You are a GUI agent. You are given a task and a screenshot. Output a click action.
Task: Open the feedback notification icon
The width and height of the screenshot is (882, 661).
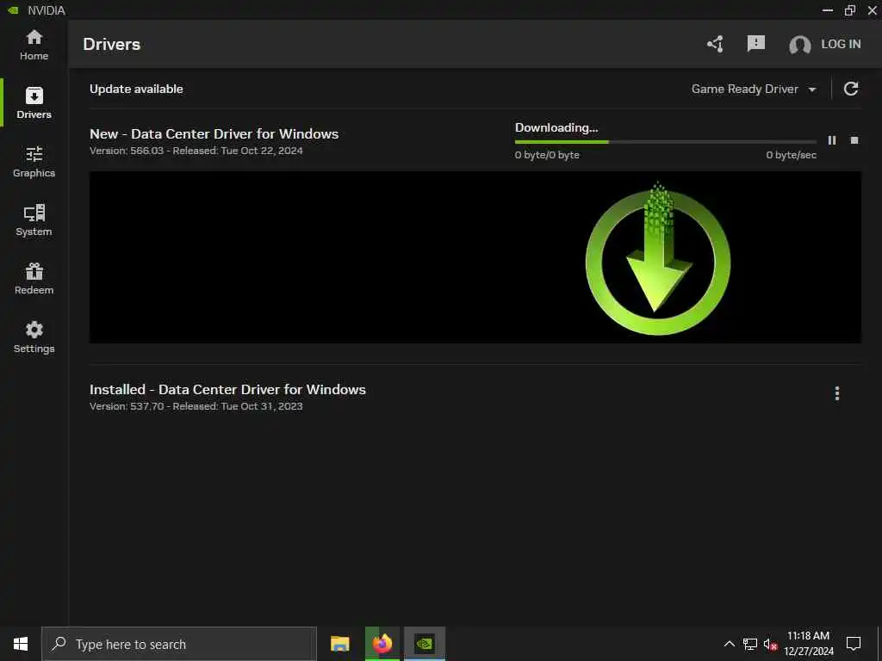[x=755, y=43]
